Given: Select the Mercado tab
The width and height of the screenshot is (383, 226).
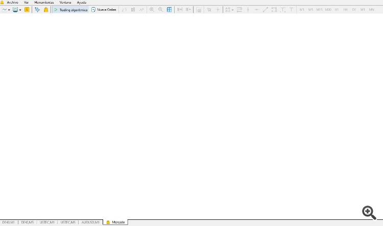Looking at the screenshot, I should pos(115,222).
